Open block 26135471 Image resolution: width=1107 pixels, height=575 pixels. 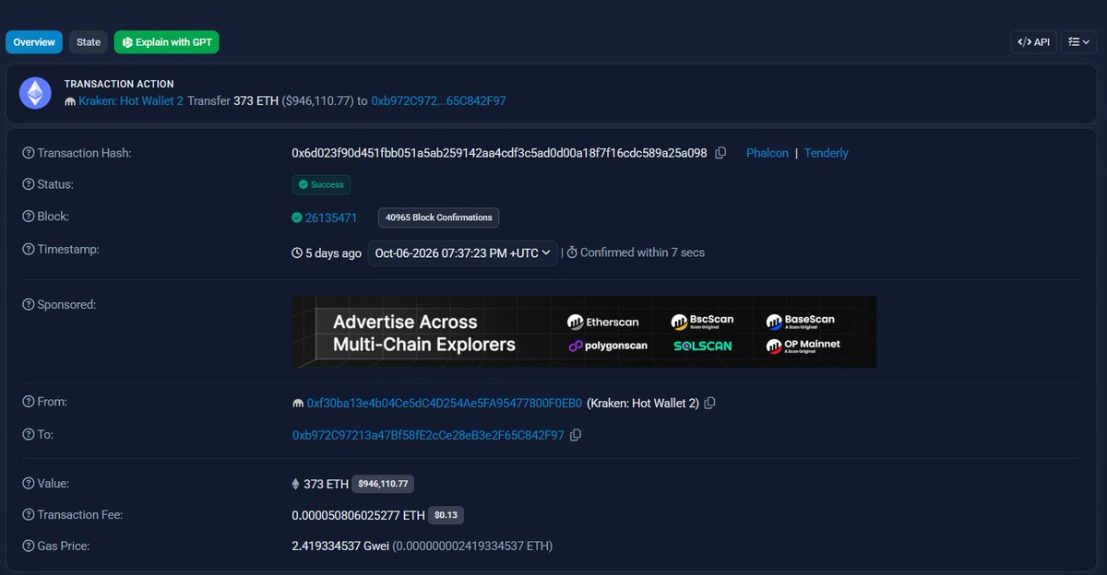click(x=331, y=217)
